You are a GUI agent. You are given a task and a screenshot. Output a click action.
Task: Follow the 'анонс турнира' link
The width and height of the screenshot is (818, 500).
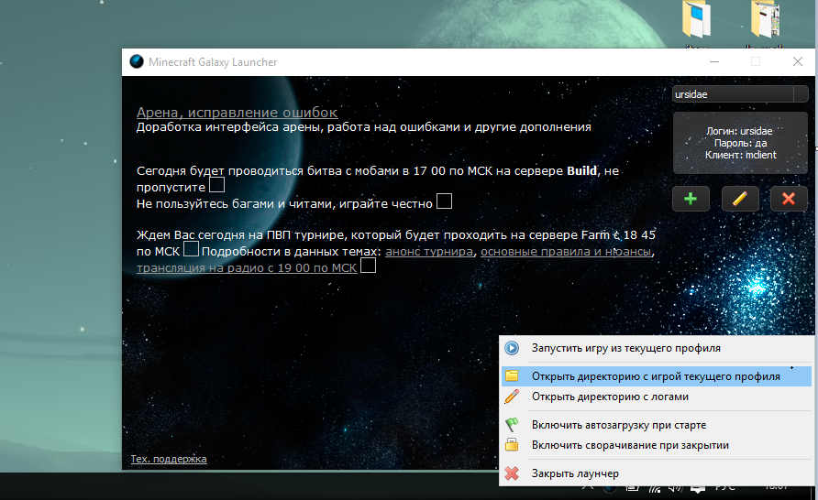click(429, 252)
